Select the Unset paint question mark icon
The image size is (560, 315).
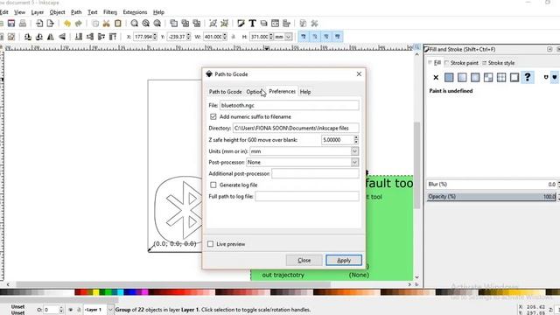click(527, 77)
